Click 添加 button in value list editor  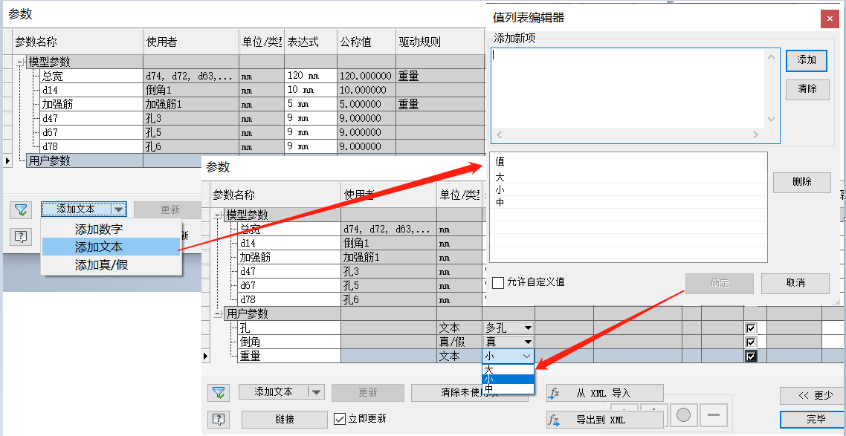coord(807,60)
